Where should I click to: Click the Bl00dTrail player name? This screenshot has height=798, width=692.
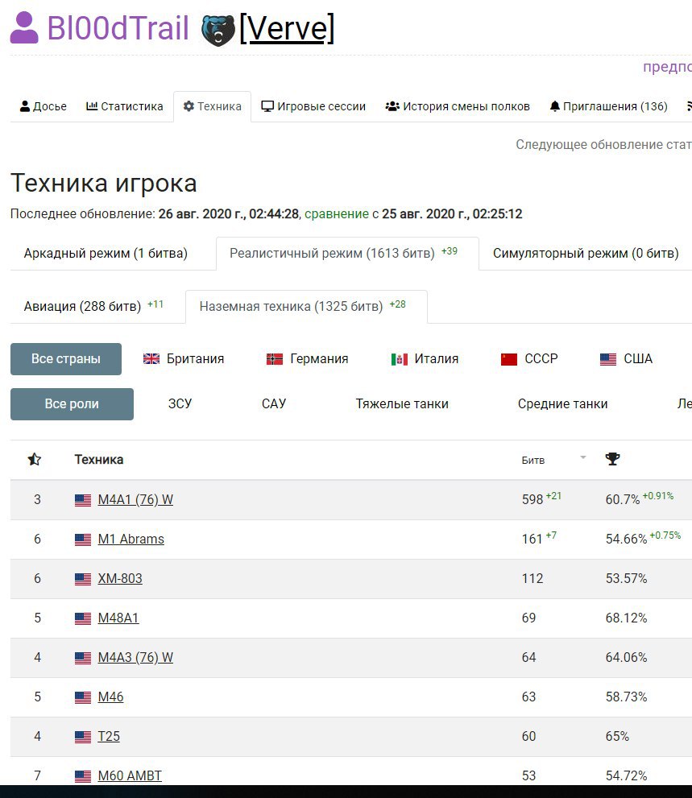point(118,28)
